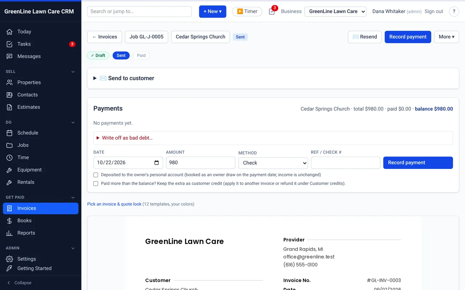Open the Settings gear icon
This screenshot has width=465, height=290.
click(10, 259)
